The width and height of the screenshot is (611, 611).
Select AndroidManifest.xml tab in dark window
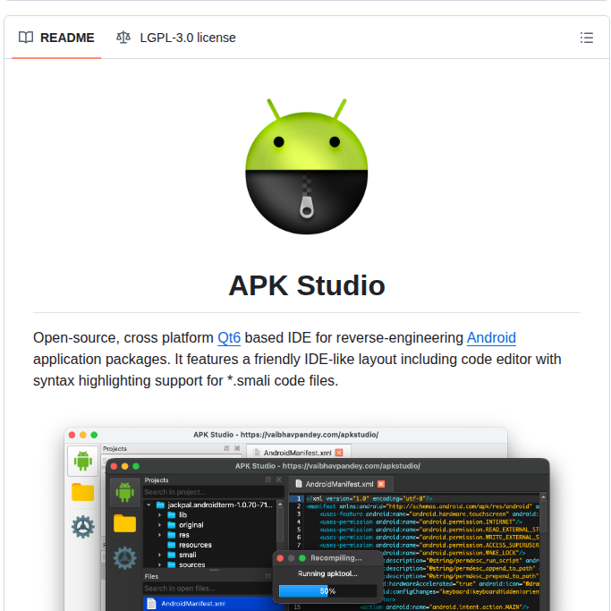click(x=340, y=484)
